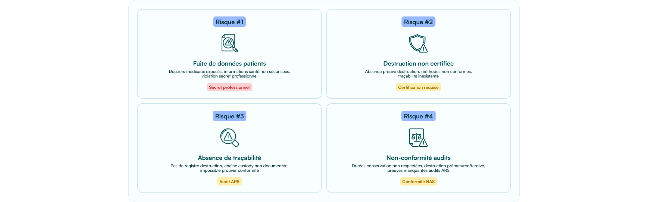This screenshot has height=202, width=648.
Task: Click the magnifier alert icon
Action: (x=229, y=138)
